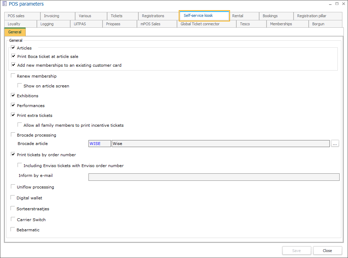Viewport: 348px width, 258px height.
Task: Open the Registration pillar tab
Action: click(x=311, y=16)
